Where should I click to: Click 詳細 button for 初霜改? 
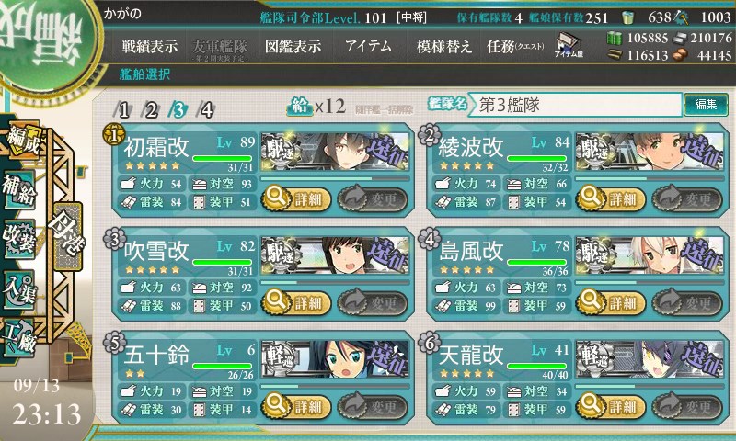point(296,199)
